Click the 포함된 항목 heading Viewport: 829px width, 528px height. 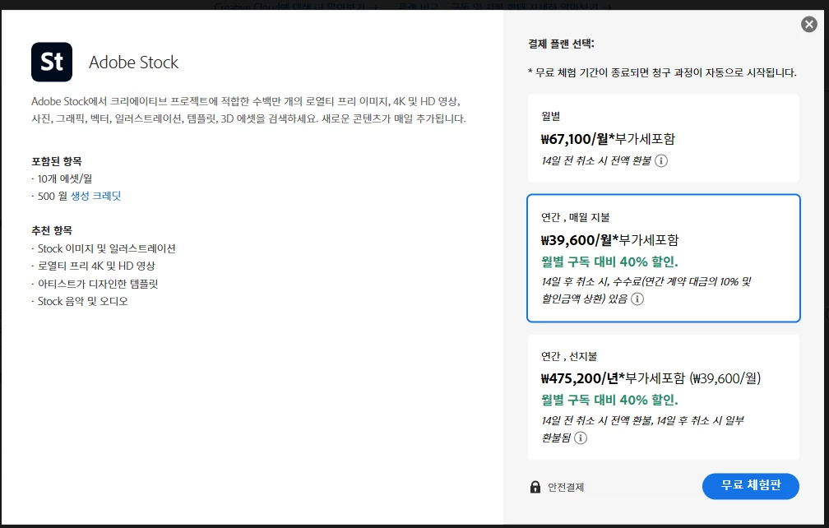(x=57, y=161)
